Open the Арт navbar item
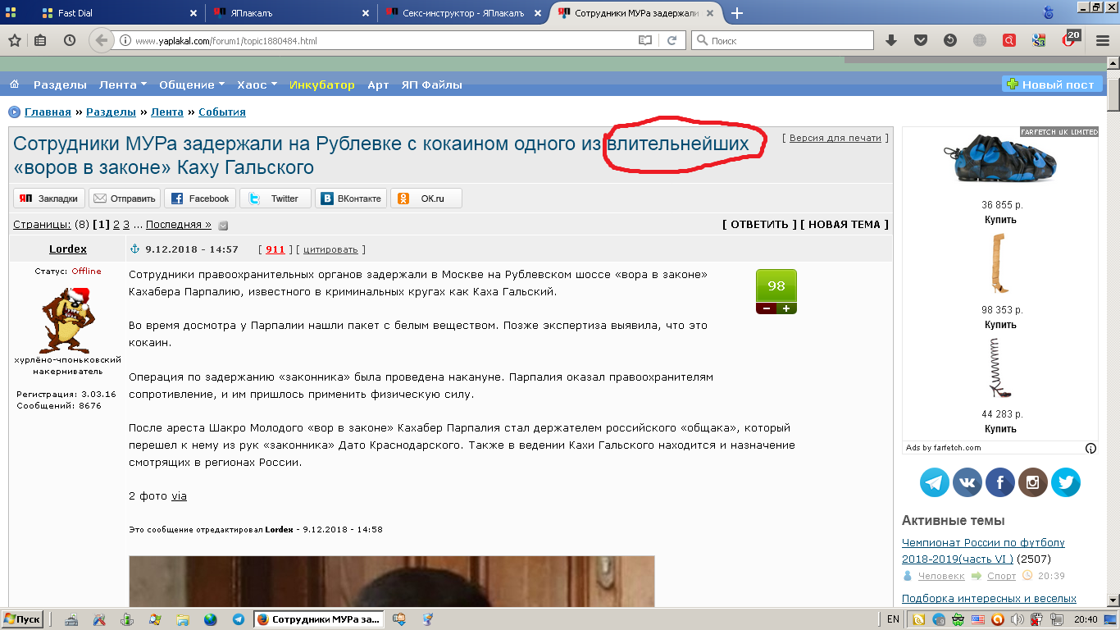 click(x=378, y=84)
